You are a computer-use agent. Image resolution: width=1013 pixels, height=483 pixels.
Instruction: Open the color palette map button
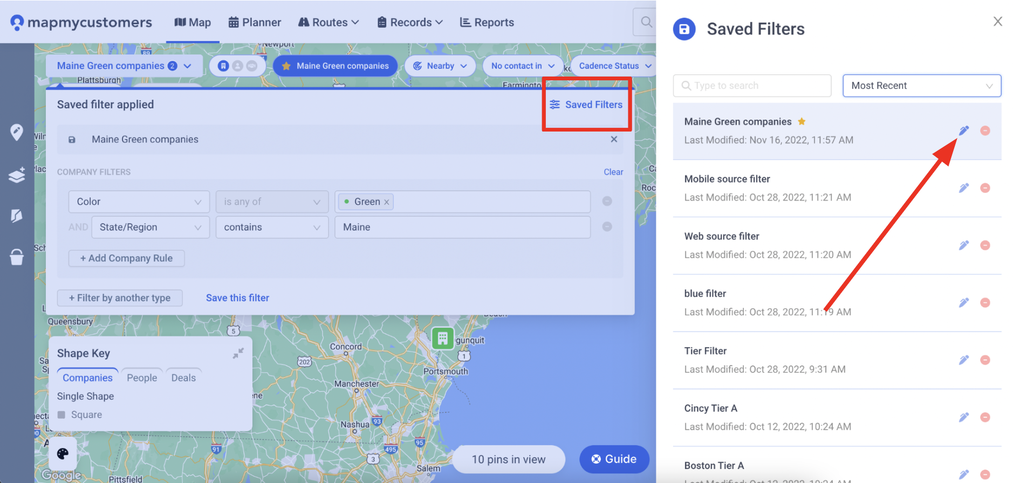(x=63, y=453)
